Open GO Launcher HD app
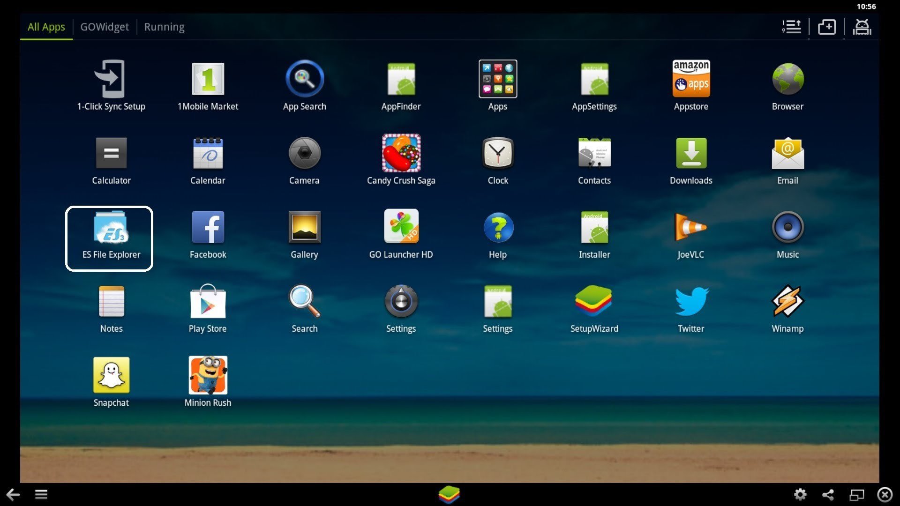900x506 pixels. point(401,235)
